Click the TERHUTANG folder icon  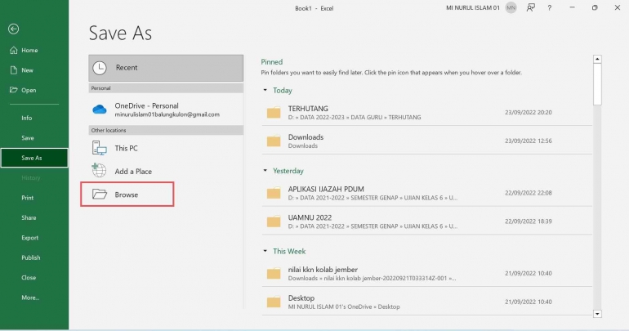(274, 112)
